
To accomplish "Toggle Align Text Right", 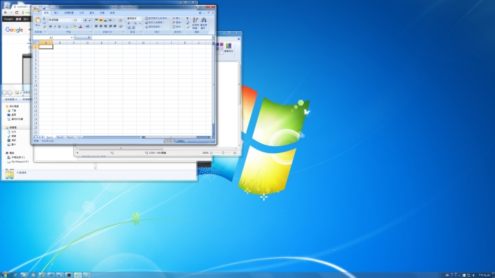I will point(105,26).
